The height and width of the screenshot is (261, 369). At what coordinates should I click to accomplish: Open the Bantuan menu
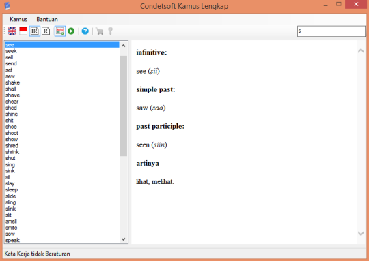click(47, 19)
